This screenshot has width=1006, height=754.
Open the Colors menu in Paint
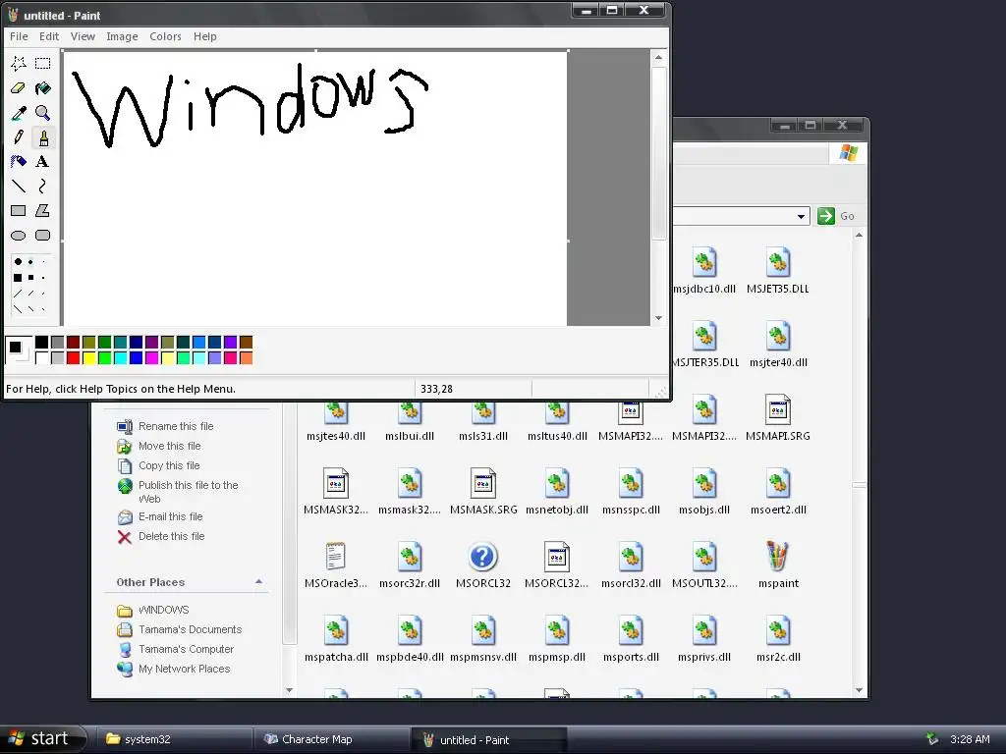165,36
